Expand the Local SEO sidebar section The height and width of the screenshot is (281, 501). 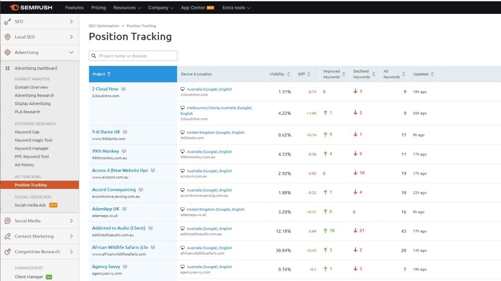pyautogui.click(x=71, y=37)
